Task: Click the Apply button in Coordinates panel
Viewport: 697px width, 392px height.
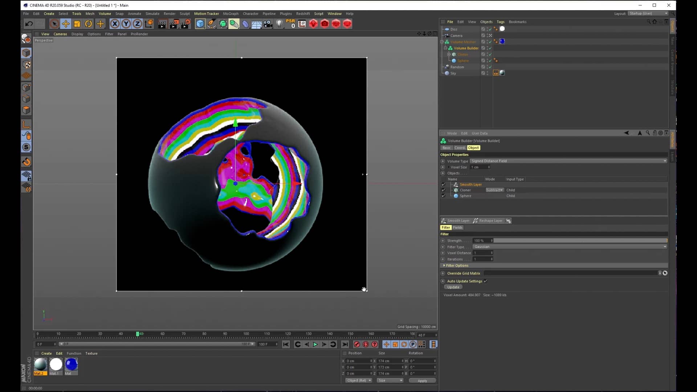Action: 422,380
